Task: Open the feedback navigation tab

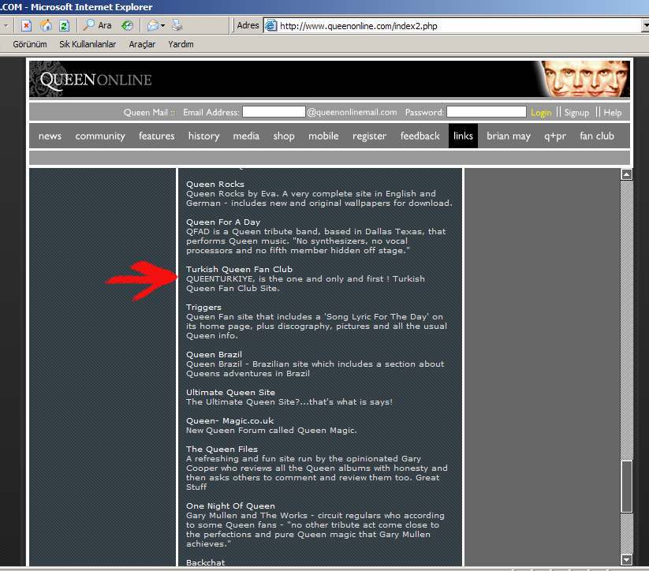Action: click(420, 136)
